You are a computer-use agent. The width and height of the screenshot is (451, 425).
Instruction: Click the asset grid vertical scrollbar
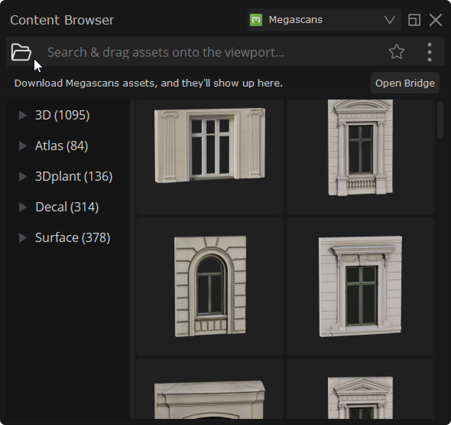(x=440, y=120)
